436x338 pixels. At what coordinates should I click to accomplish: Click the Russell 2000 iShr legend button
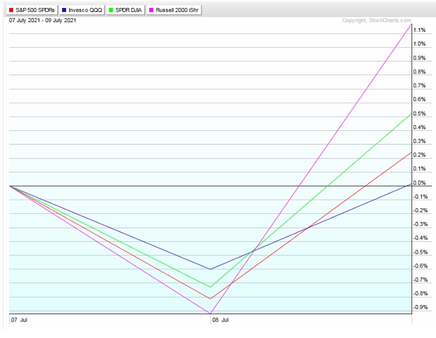pos(174,10)
